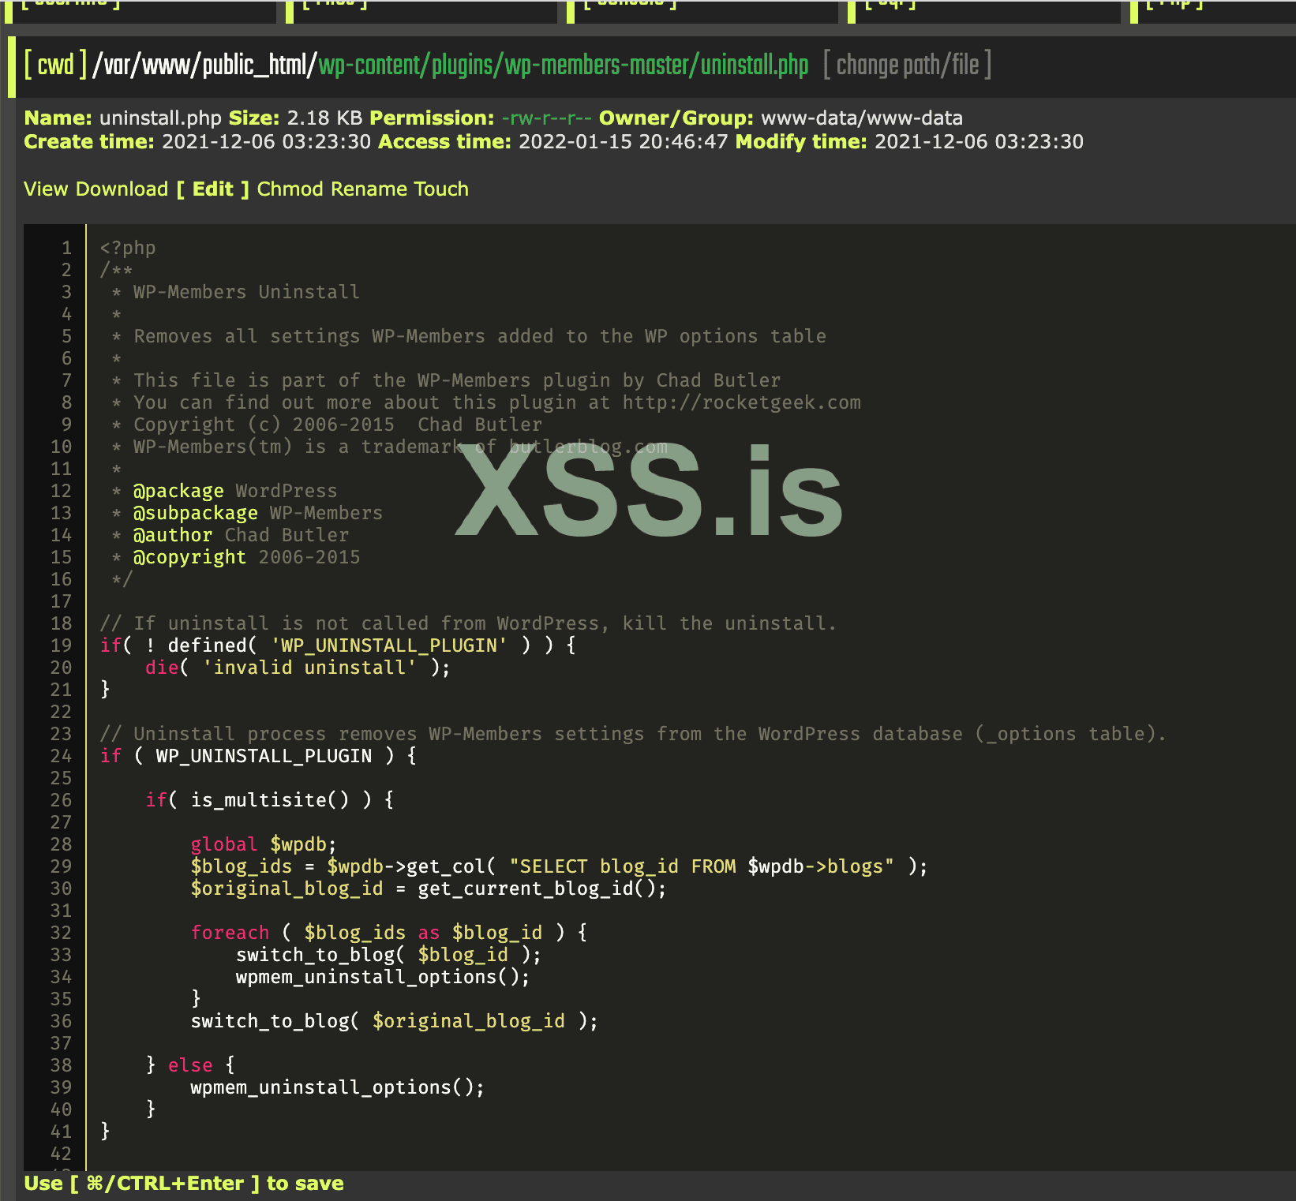Click the Download file action
Image resolution: width=1296 pixels, height=1201 pixels.
point(122,189)
